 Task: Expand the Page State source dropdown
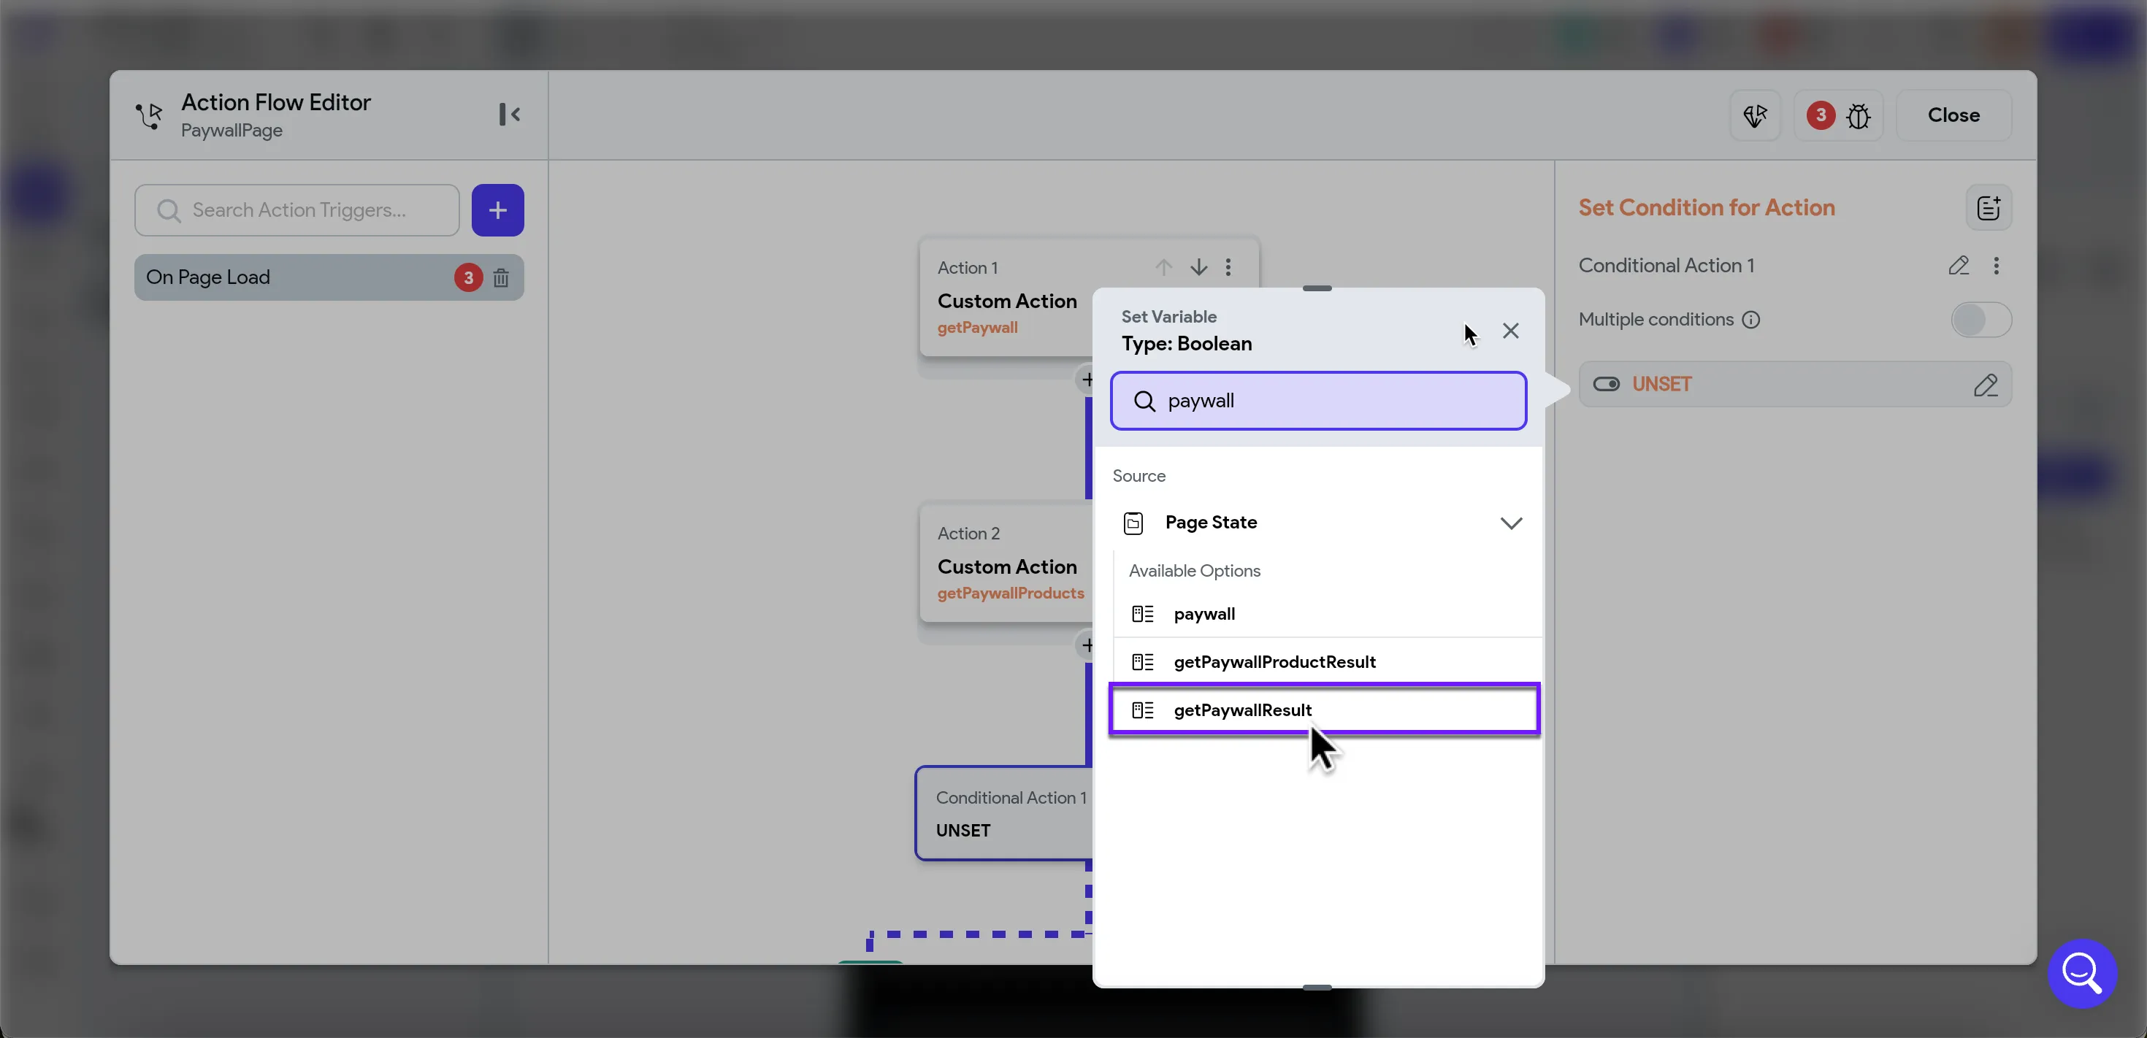(x=1510, y=523)
